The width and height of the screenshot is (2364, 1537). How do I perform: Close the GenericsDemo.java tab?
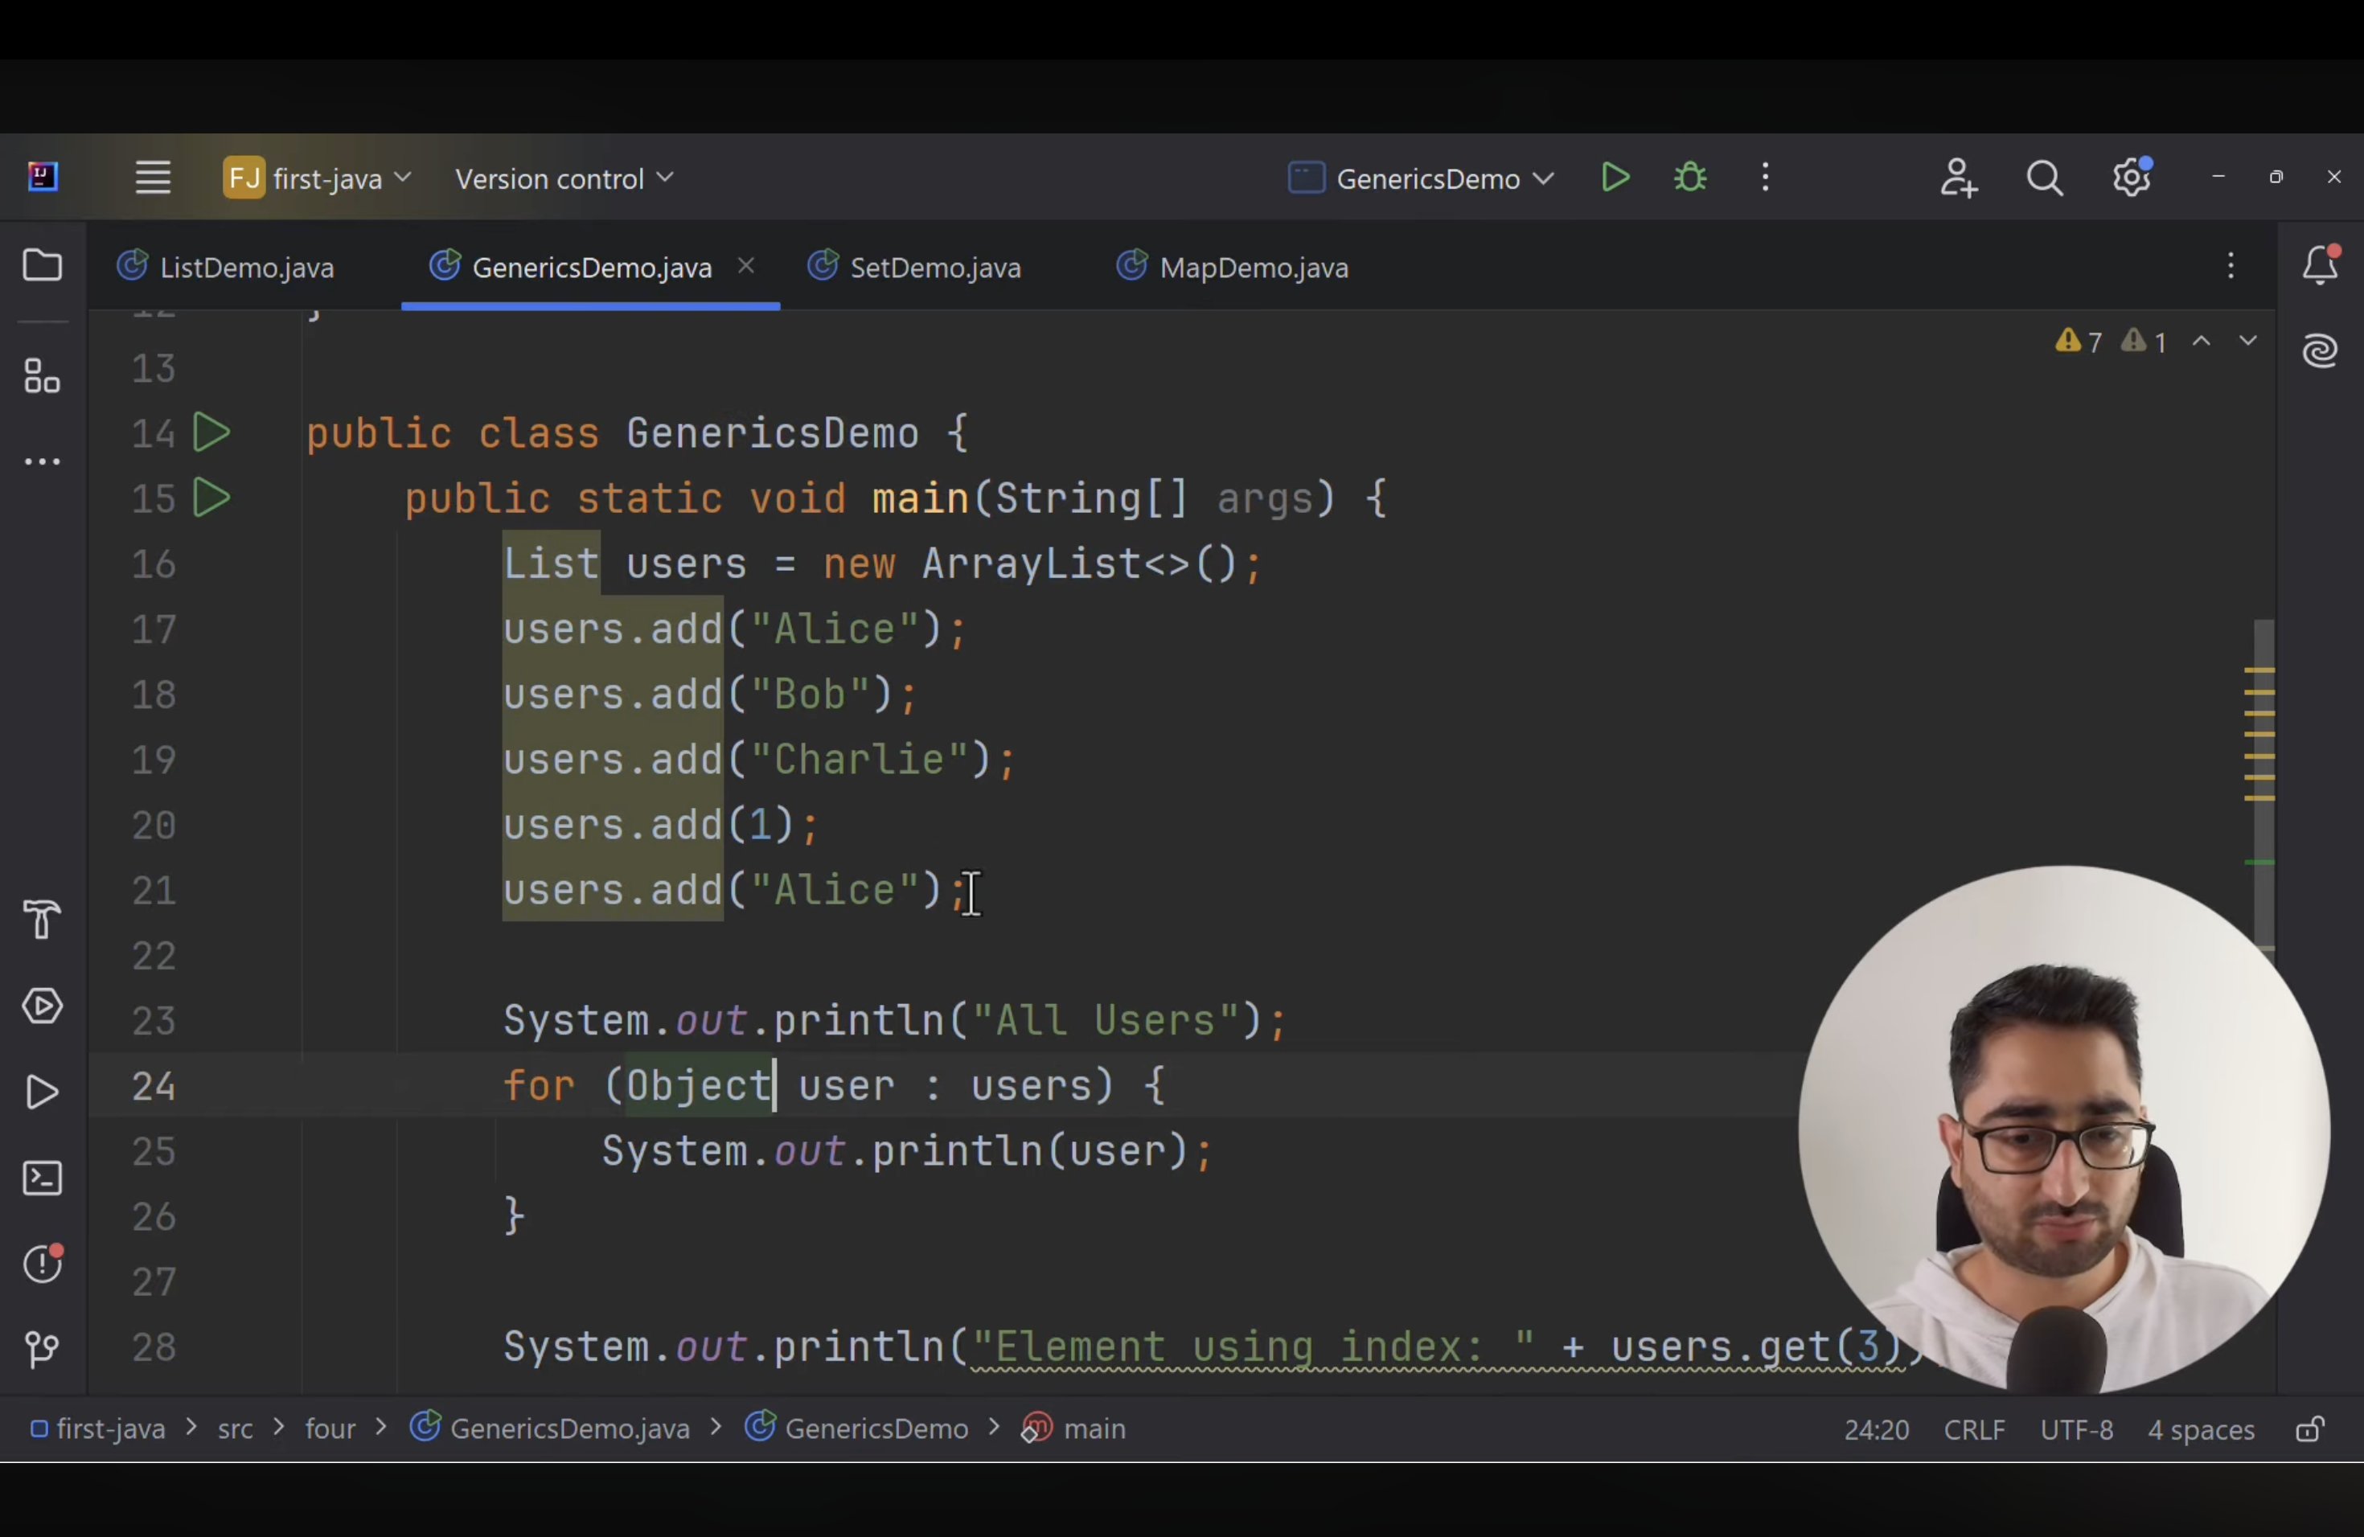point(747,266)
